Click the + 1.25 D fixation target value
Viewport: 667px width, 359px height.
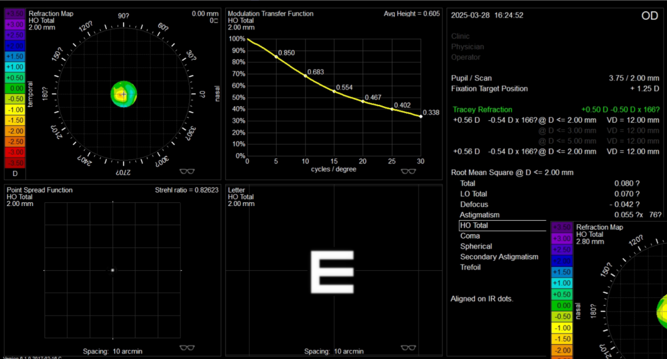coord(644,89)
